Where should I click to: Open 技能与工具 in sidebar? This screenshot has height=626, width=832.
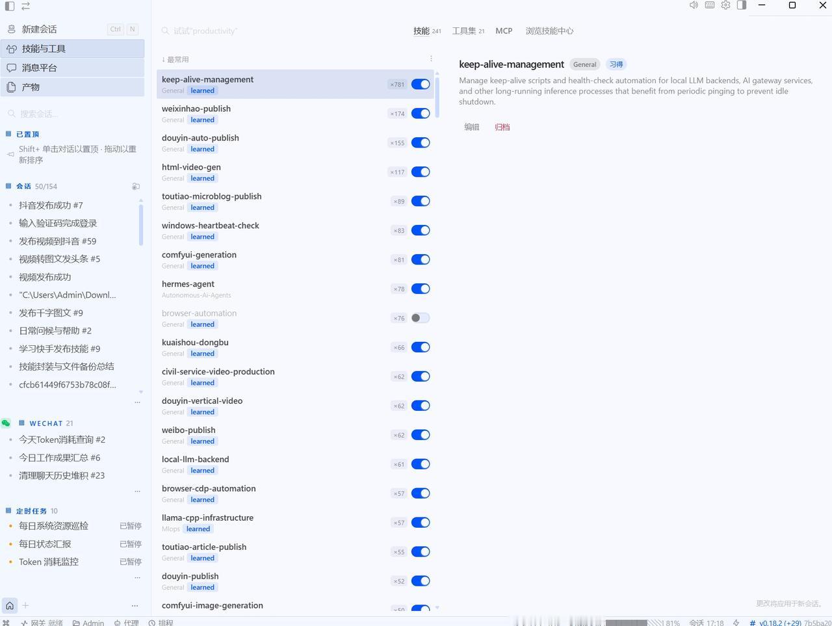72,49
